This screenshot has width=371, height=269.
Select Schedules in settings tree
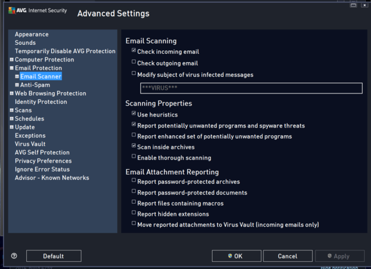pyautogui.click(x=29, y=118)
